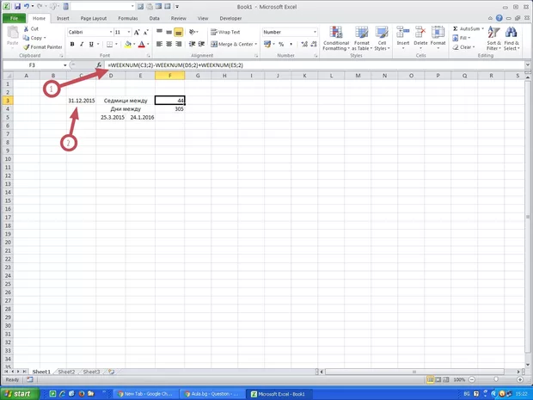
Task: Open Sort & Filter menu
Action: click(x=494, y=39)
